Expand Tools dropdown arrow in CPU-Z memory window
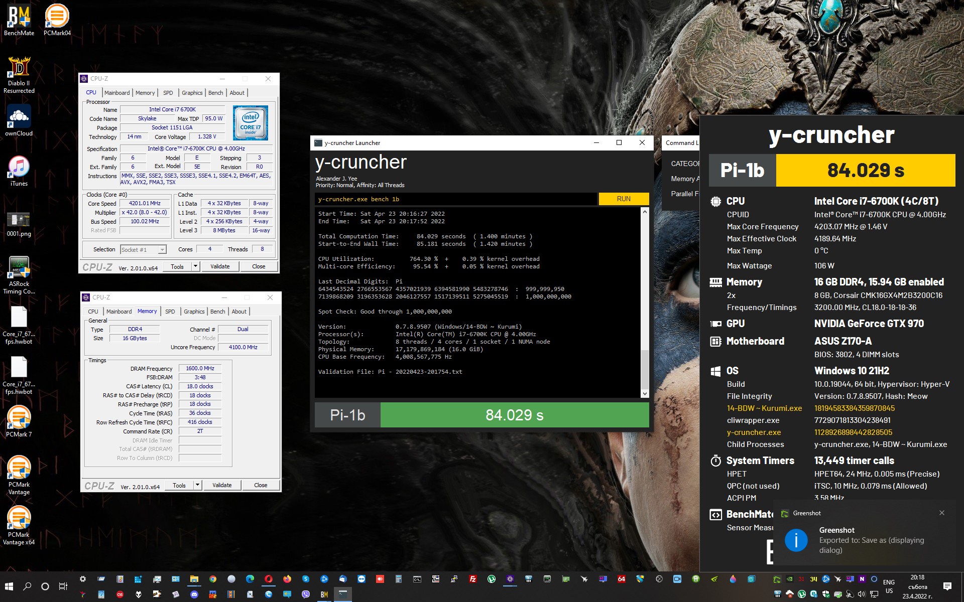Viewport: 964px width, 602px height. coord(197,485)
